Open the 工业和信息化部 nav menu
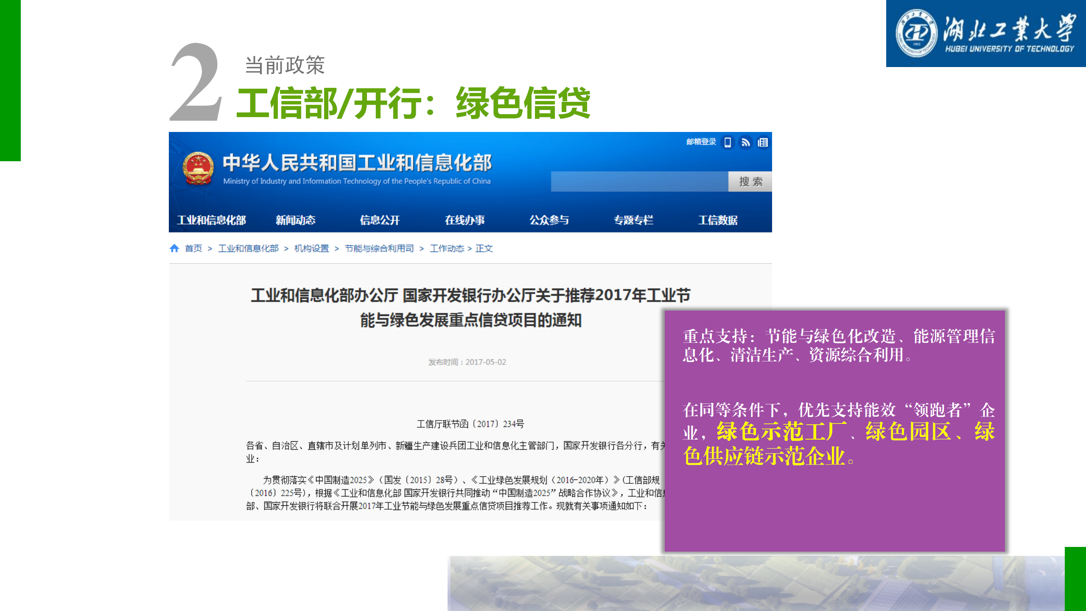1086x611 pixels. point(211,220)
